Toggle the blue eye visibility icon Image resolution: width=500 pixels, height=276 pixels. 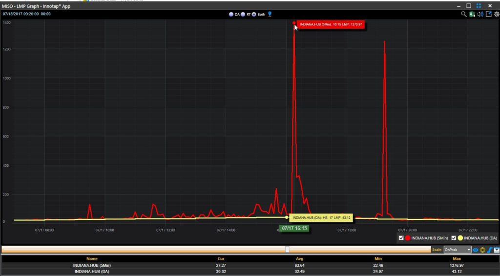tap(476, 250)
